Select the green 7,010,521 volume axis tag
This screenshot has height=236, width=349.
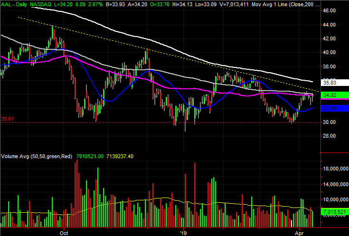click(335, 212)
